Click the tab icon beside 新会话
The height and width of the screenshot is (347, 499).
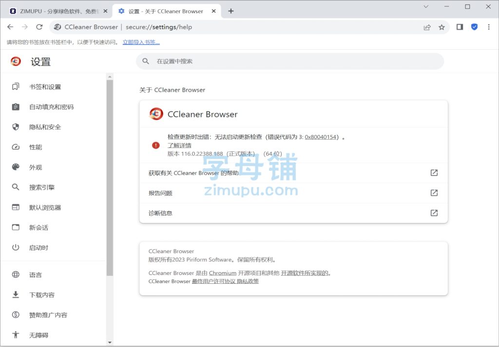[16, 227]
